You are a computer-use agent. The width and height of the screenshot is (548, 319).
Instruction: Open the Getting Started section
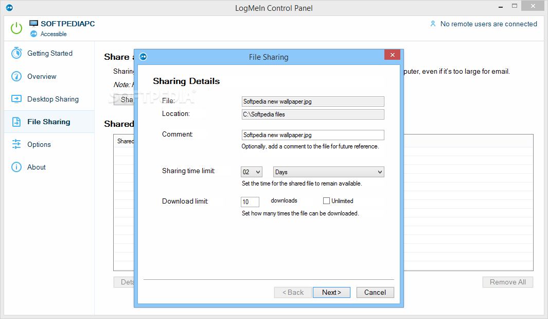[49, 53]
